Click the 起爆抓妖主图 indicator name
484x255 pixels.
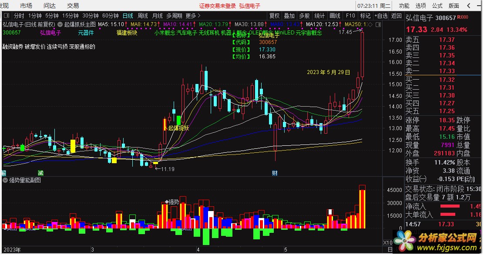80,24
